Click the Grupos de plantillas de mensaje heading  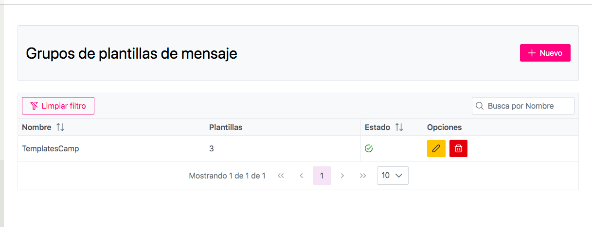click(x=131, y=53)
